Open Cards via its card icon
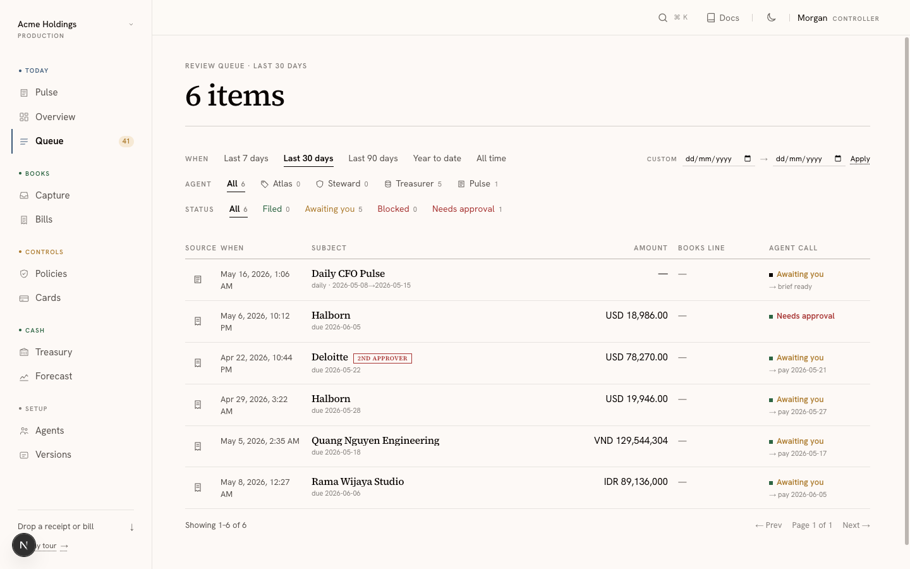This screenshot has width=910, height=569. click(x=24, y=298)
